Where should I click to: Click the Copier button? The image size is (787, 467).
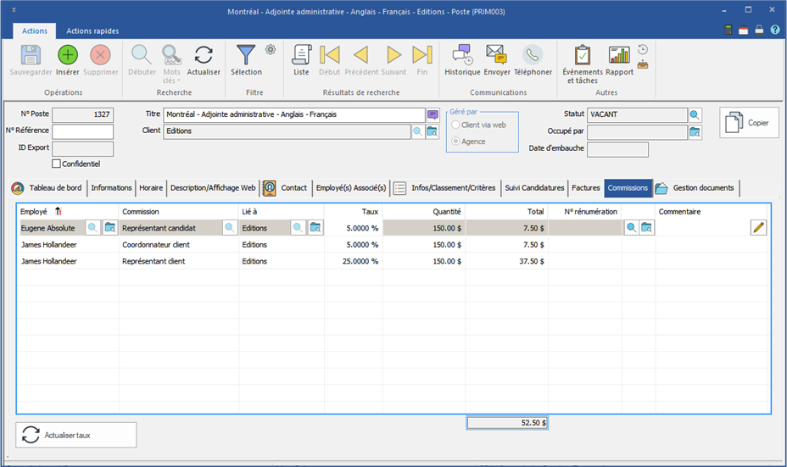tap(749, 123)
